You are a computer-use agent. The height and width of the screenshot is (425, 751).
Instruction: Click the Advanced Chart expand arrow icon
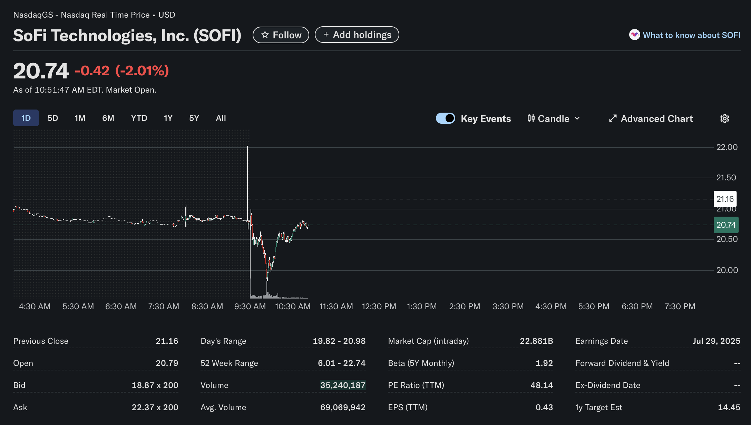tap(613, 119)
